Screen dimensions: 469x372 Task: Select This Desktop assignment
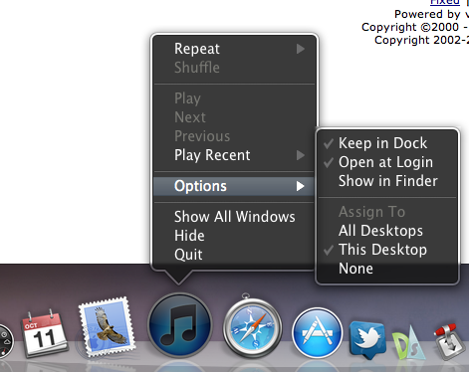(x=387, y=250)
